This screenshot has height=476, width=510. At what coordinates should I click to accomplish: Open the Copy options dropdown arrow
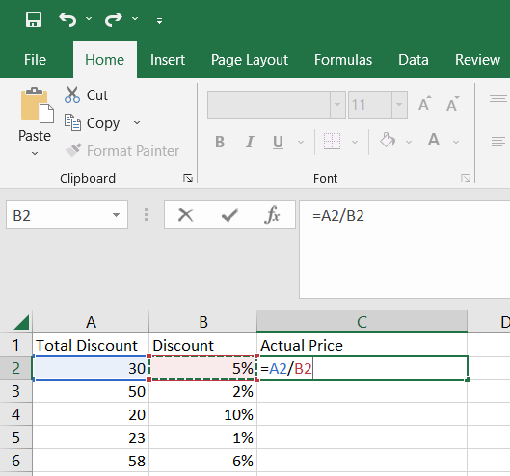137,123
